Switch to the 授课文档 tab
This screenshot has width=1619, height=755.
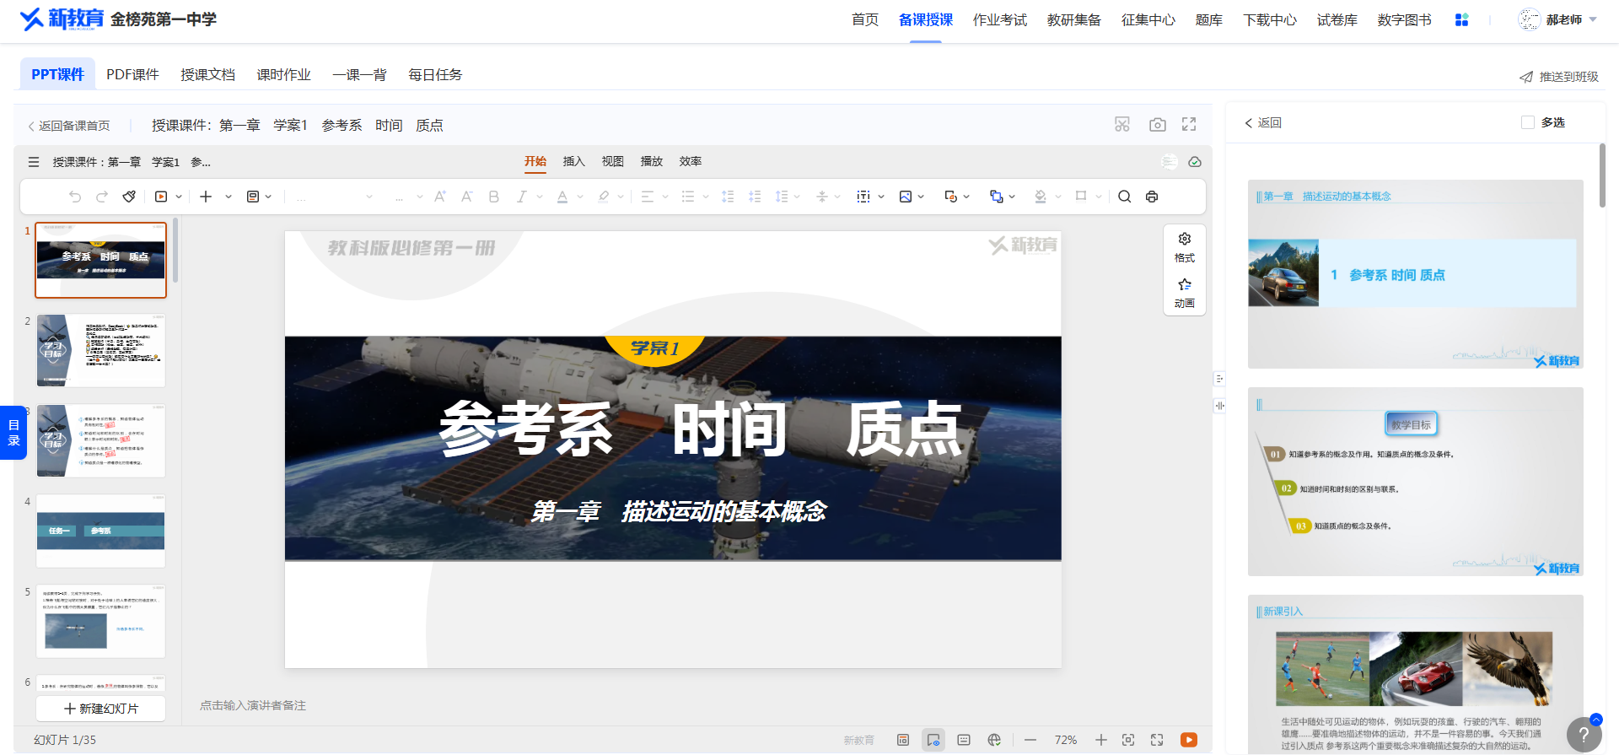click(207, 74)
